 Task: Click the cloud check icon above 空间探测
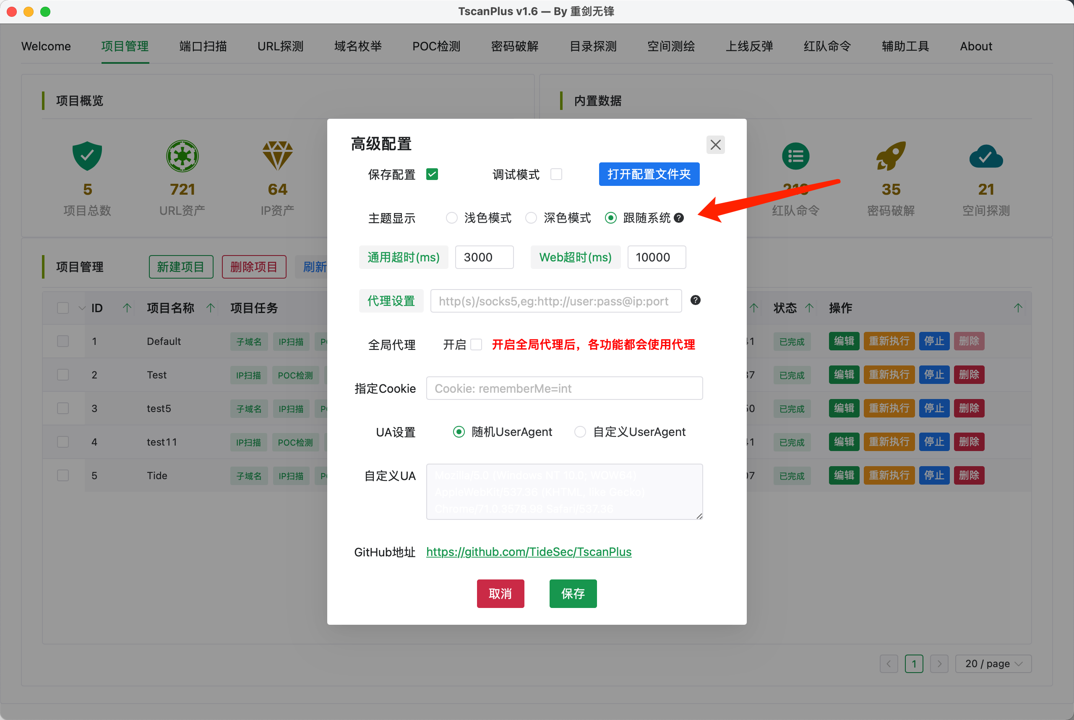click(986, 157)
